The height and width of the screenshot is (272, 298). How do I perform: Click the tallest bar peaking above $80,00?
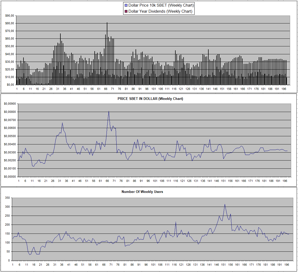click(107, 53)
